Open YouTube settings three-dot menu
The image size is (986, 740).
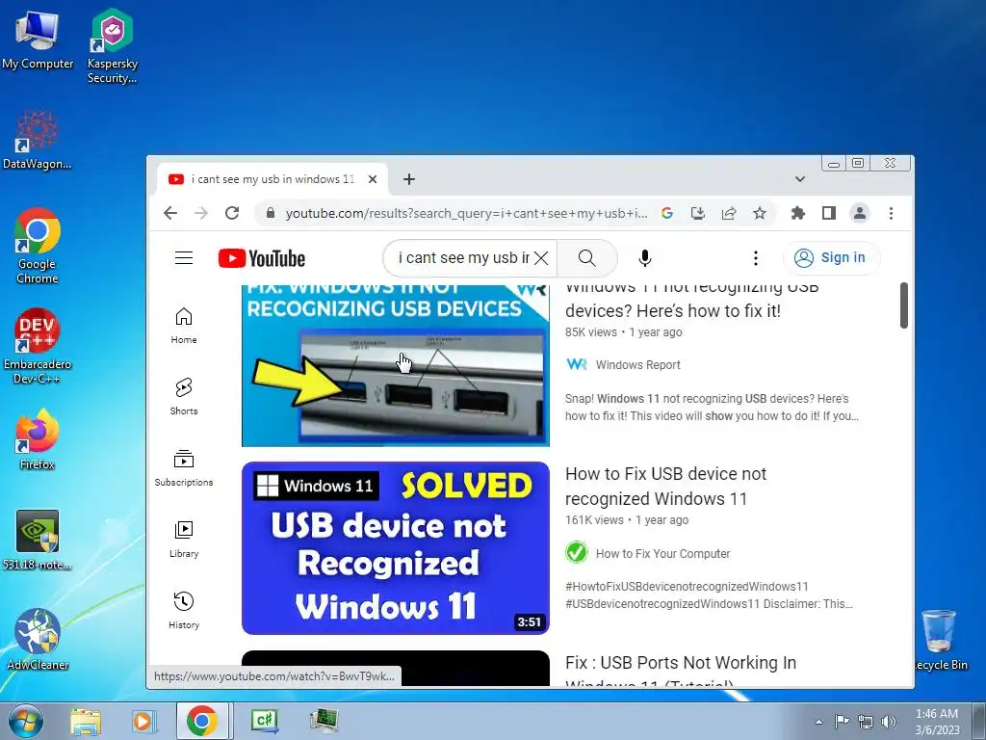pyautogui.click(x=755, y=258)
